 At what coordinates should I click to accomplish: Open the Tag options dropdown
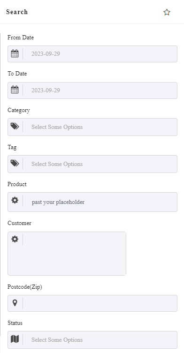100,164
